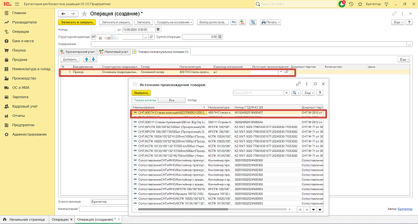Toggle the Только остатки filter
This screenshot has height=224, width=418.
(x=145, y=100)
